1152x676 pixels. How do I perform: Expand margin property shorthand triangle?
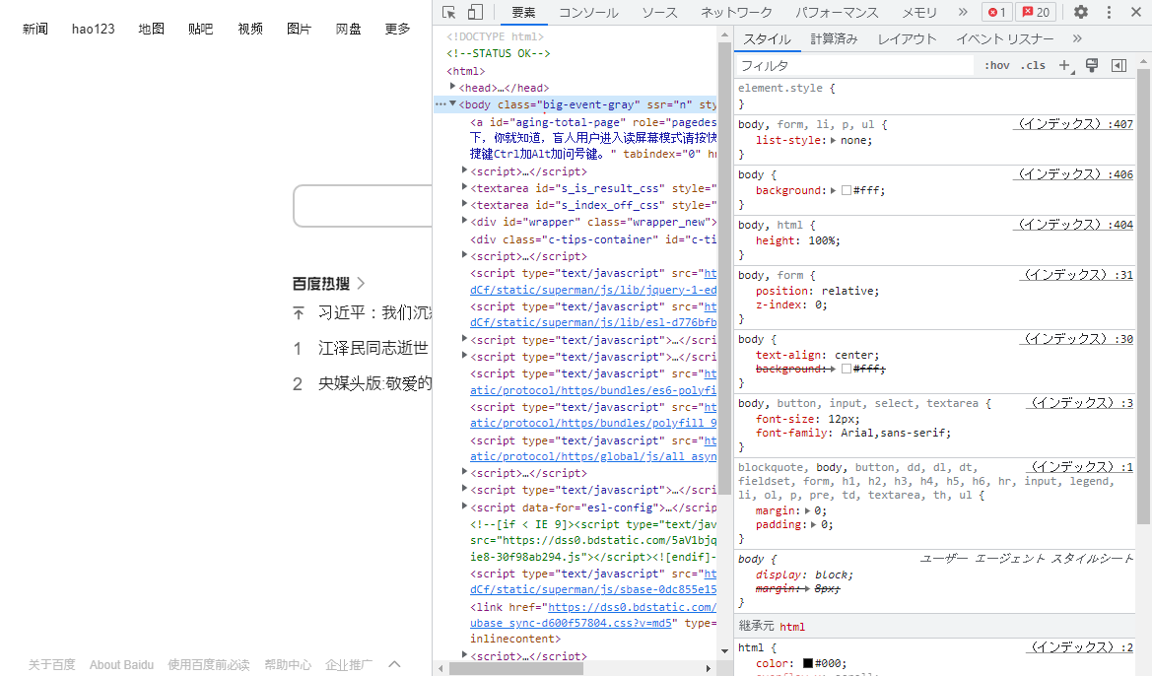tap(808, 510)
